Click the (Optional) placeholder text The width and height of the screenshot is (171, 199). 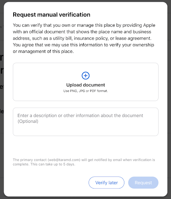pos(28,121)
